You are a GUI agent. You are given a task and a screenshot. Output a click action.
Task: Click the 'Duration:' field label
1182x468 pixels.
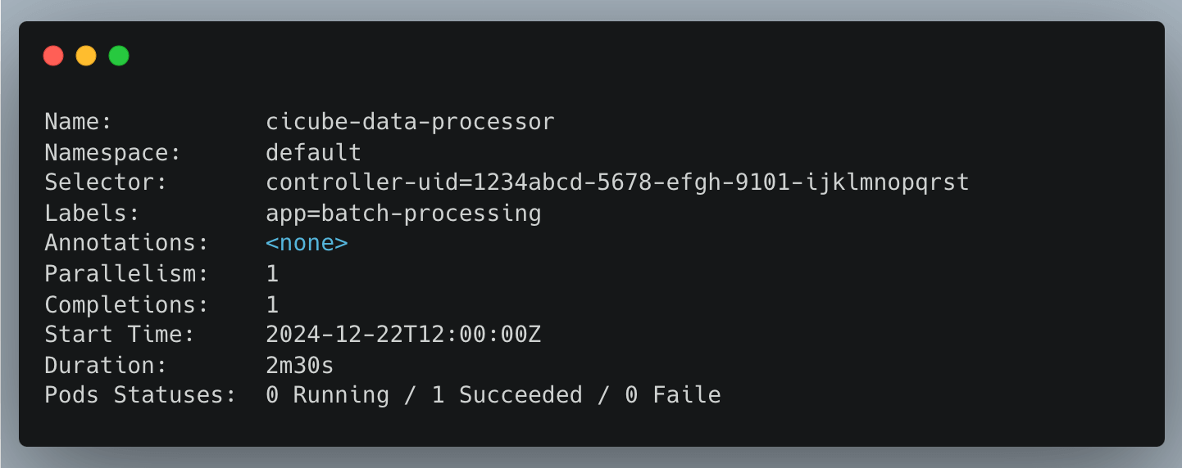coord(106,365)
